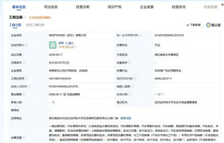Click the heart icon at top right
This screenshot has height=143, width=224.
click(223, 5)
